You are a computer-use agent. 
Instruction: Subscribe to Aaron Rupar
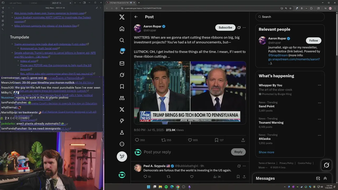225,27
